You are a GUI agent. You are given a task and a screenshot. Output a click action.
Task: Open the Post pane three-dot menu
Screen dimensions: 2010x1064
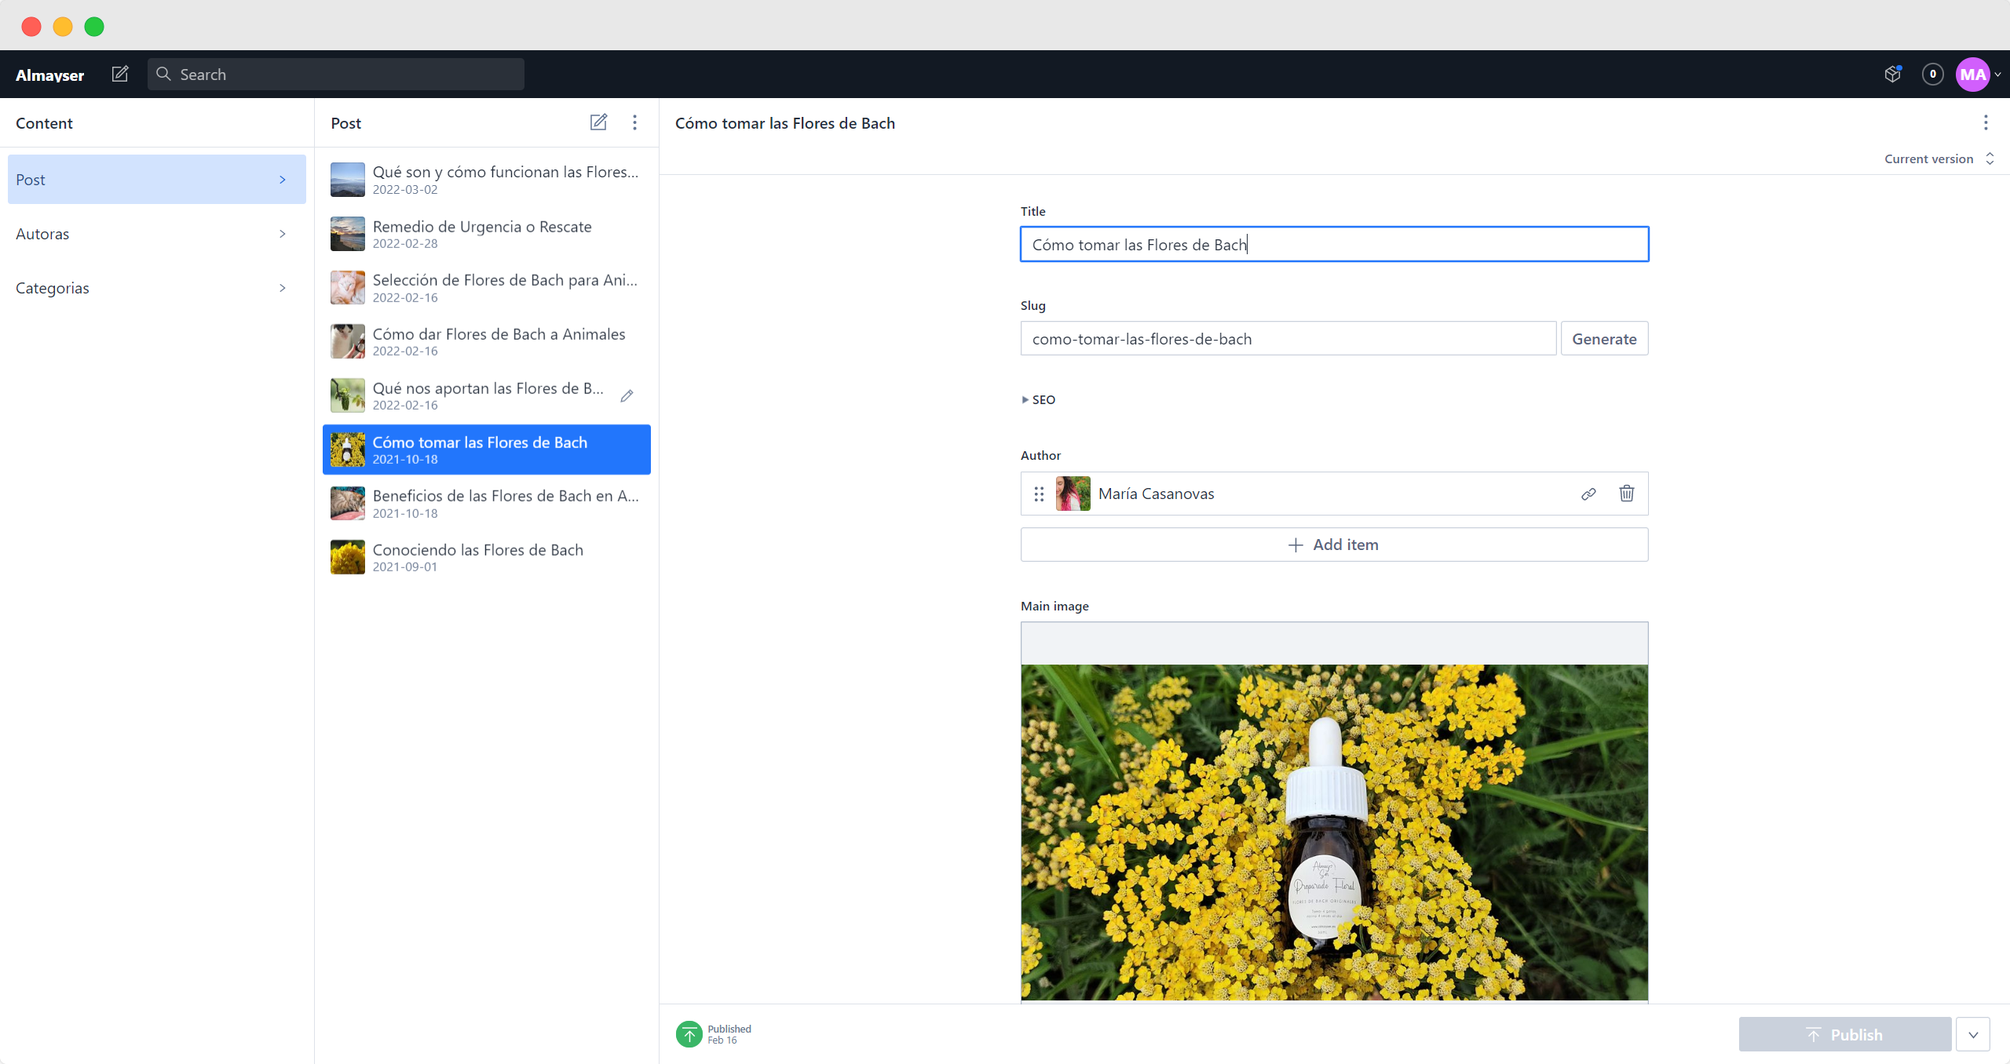634,122
